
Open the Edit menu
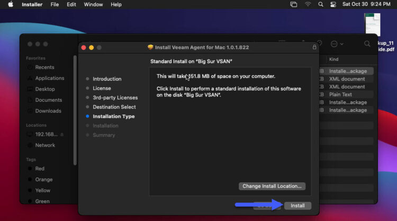pos(71,5)
